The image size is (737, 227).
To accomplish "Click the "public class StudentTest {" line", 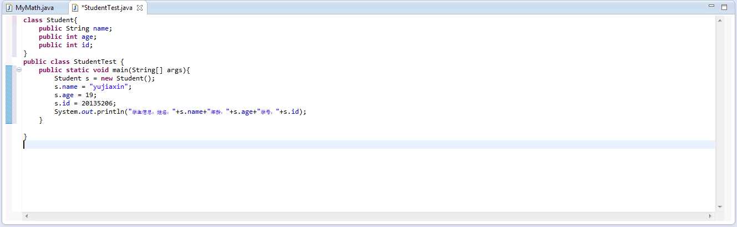I will (x=73, y=62).
